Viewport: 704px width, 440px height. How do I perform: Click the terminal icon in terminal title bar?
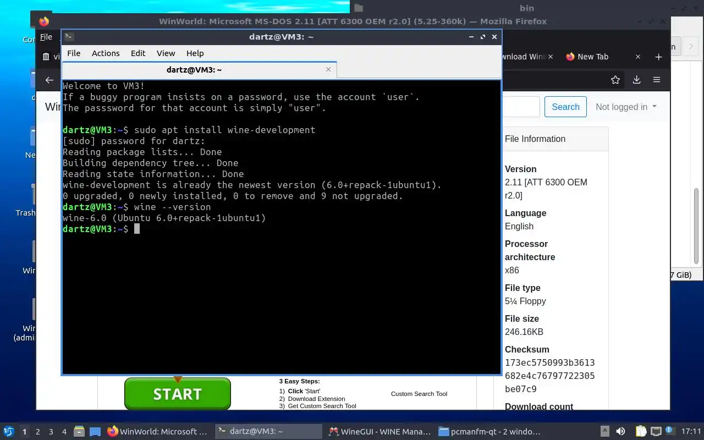69,37
